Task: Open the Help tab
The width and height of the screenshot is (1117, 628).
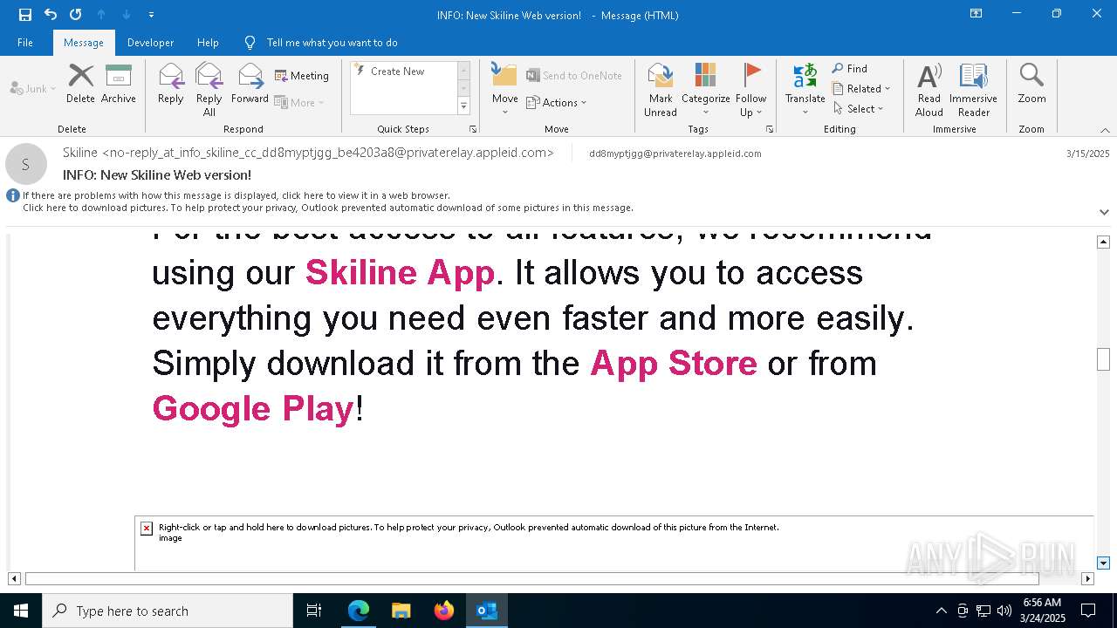Action: (x=208, y=42)
